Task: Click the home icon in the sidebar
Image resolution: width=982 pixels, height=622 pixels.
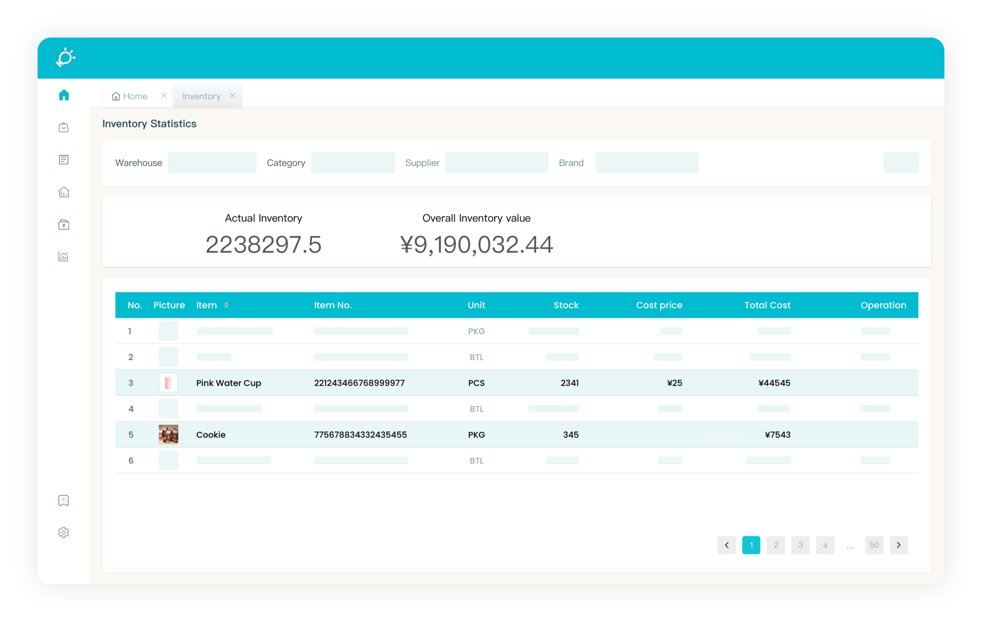Action: (x=64, y=95)
